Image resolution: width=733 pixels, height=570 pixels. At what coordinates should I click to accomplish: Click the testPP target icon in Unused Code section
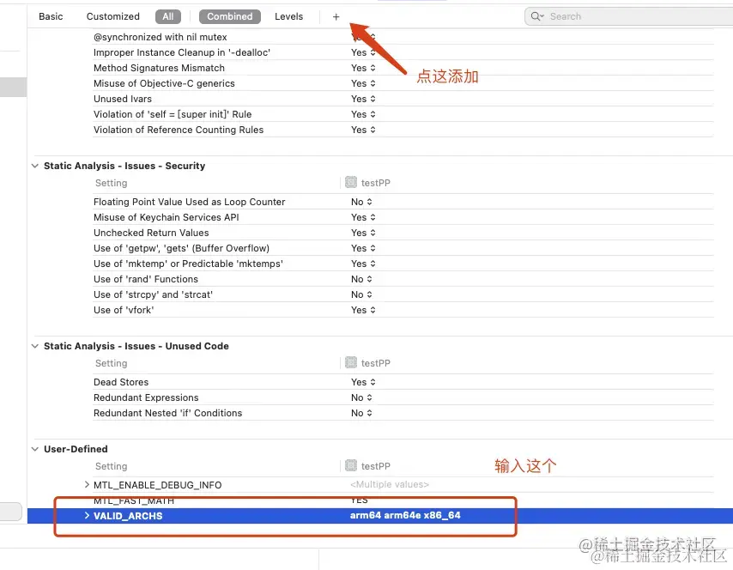click(x=350, y=362)
